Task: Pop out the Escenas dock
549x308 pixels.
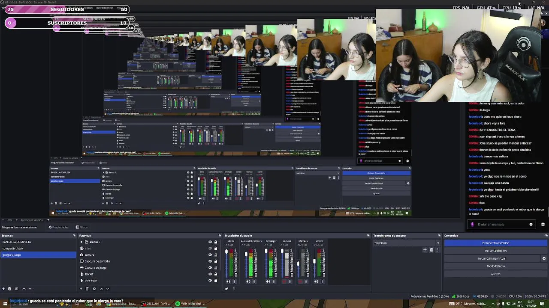Action: 74,236
